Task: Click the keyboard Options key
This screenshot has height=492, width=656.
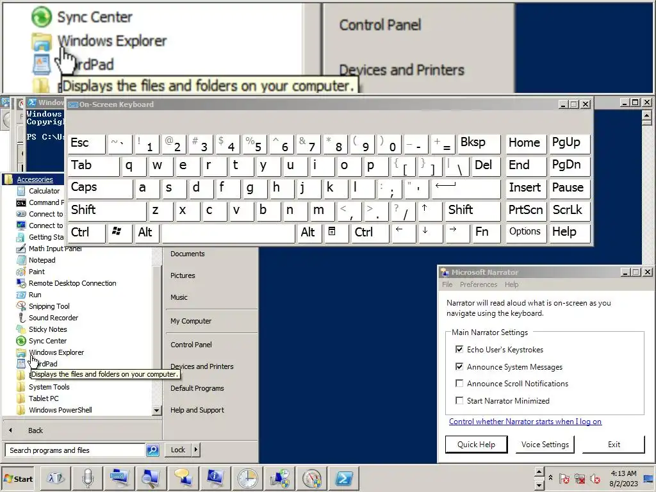Action: coord(525,232)
